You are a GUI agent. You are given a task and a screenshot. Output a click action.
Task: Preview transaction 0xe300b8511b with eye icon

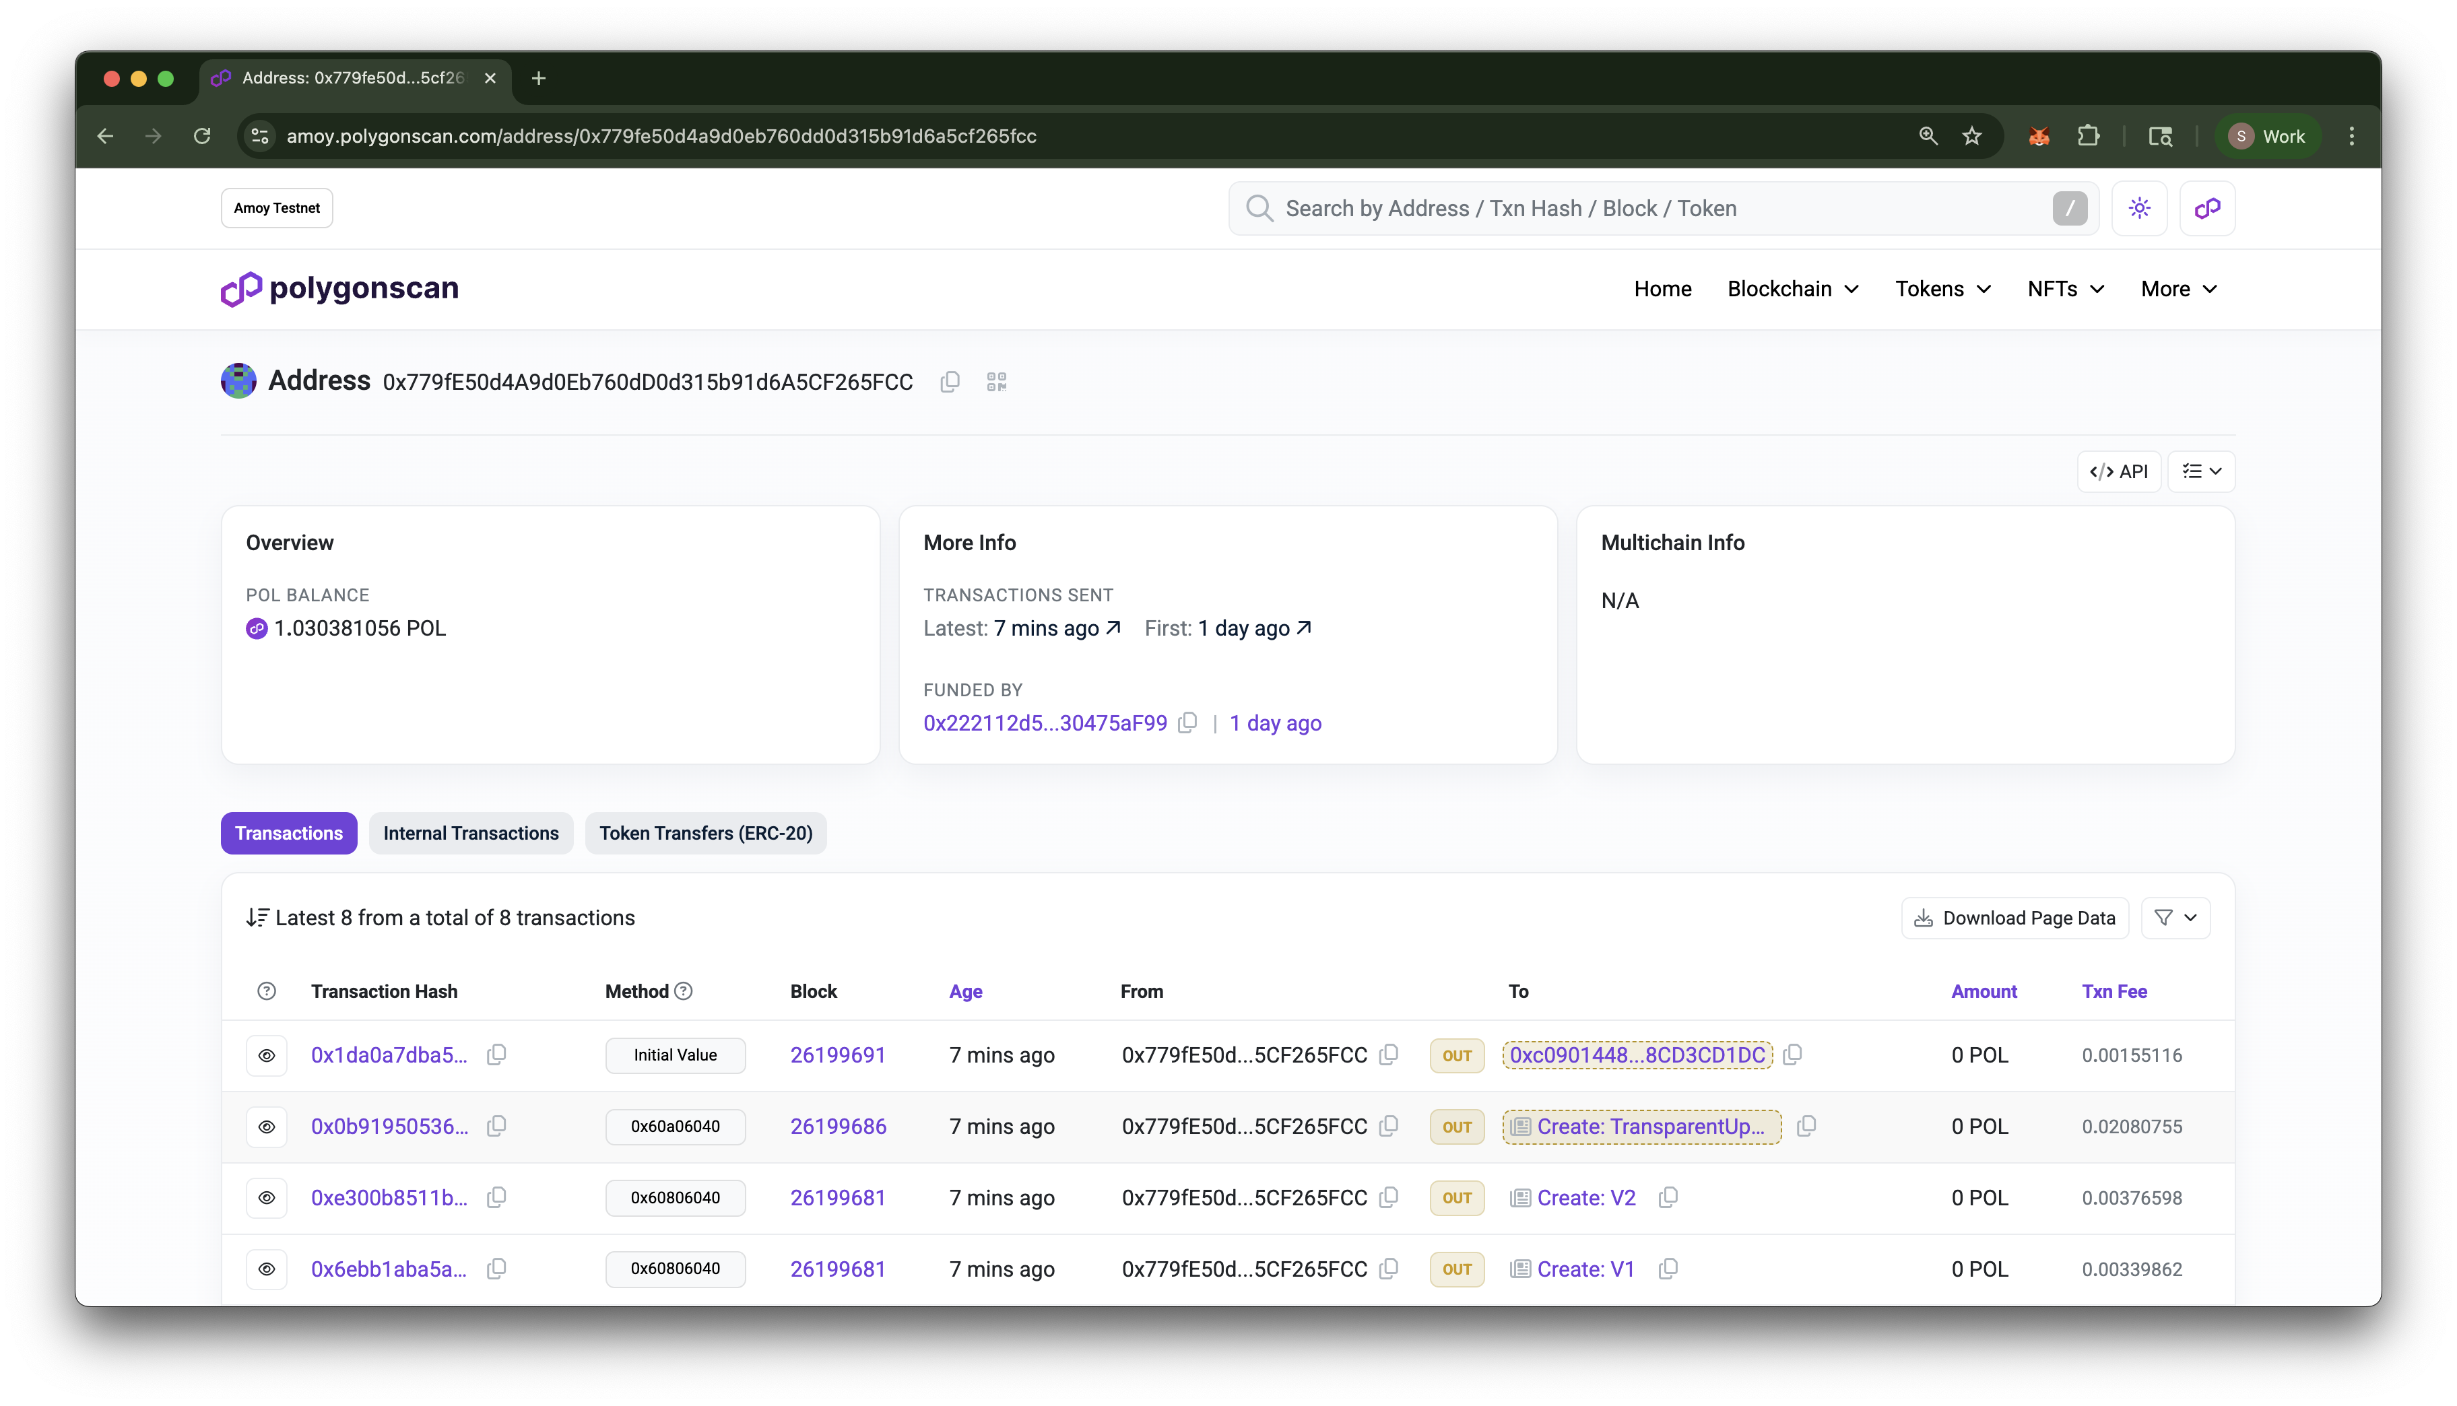pyautogui.click(x=267, y=1197)
